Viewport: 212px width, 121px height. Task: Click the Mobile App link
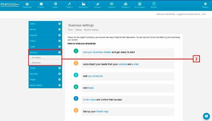(x=102, y=111)
